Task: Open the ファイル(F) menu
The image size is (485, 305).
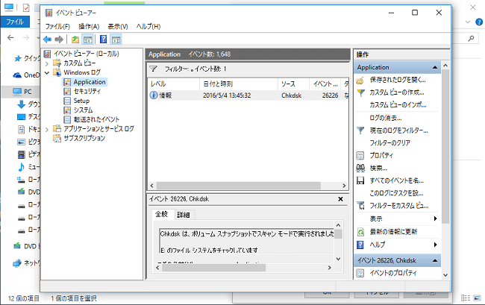Action: click(x=57, y=27)
